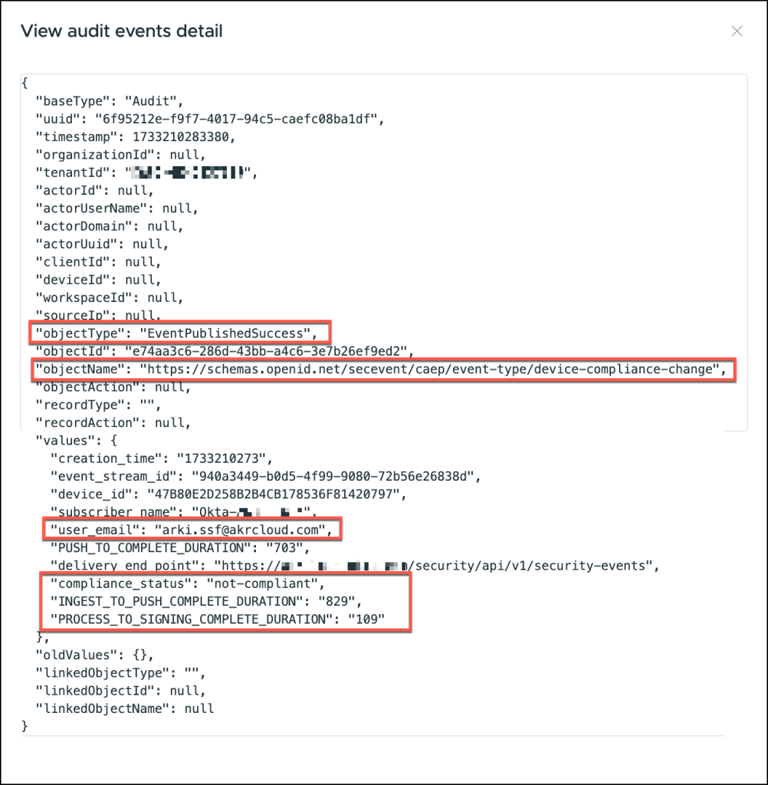The height and width of the screenshot is (785, 768).
Task: Click the device-compliance-change objectName URL
Action: (x=432, y=370)
